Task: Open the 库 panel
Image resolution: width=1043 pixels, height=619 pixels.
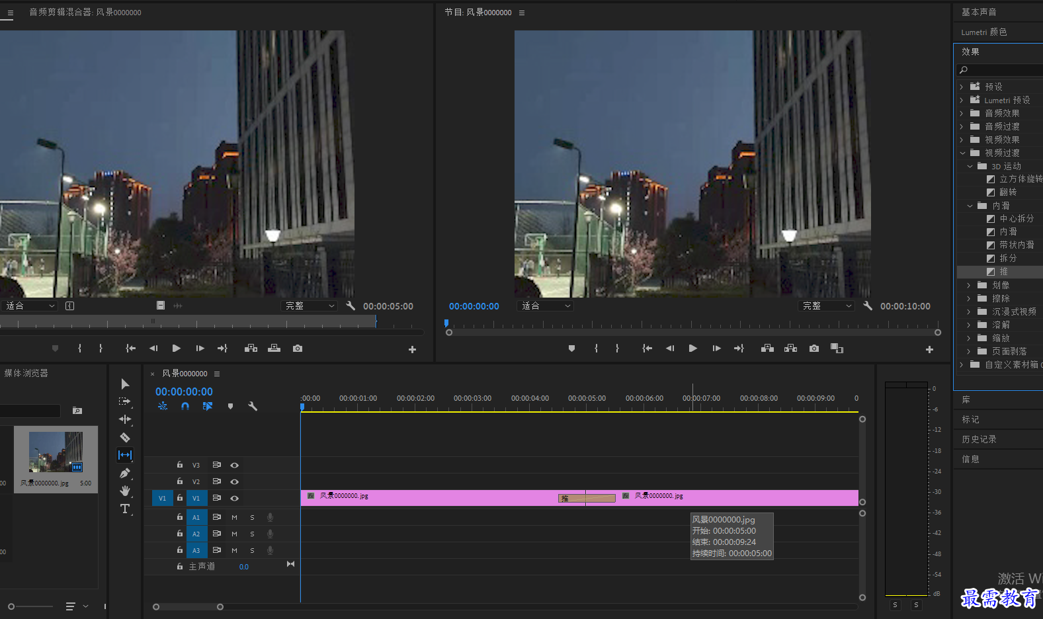Action: click(x=966, y=400)
